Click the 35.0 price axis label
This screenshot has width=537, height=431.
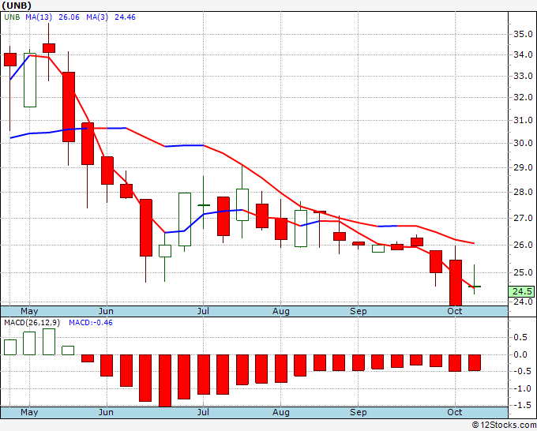click(x=523, y=34)
